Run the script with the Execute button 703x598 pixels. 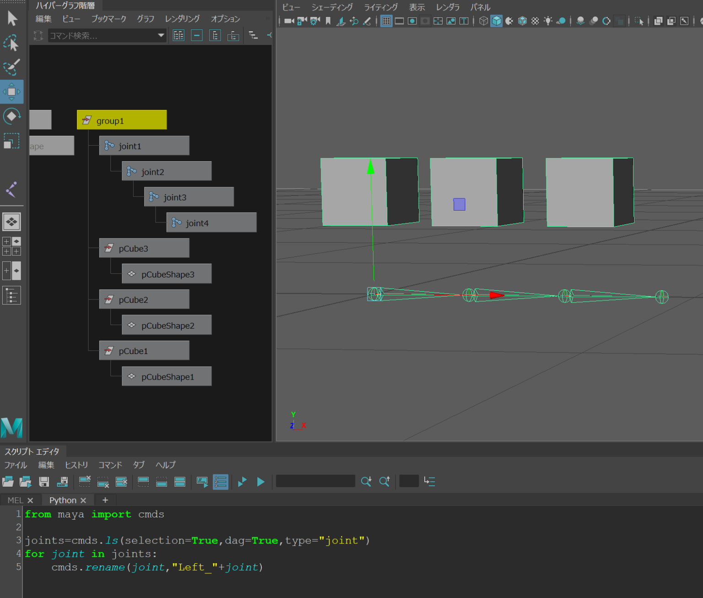point(261,482)
